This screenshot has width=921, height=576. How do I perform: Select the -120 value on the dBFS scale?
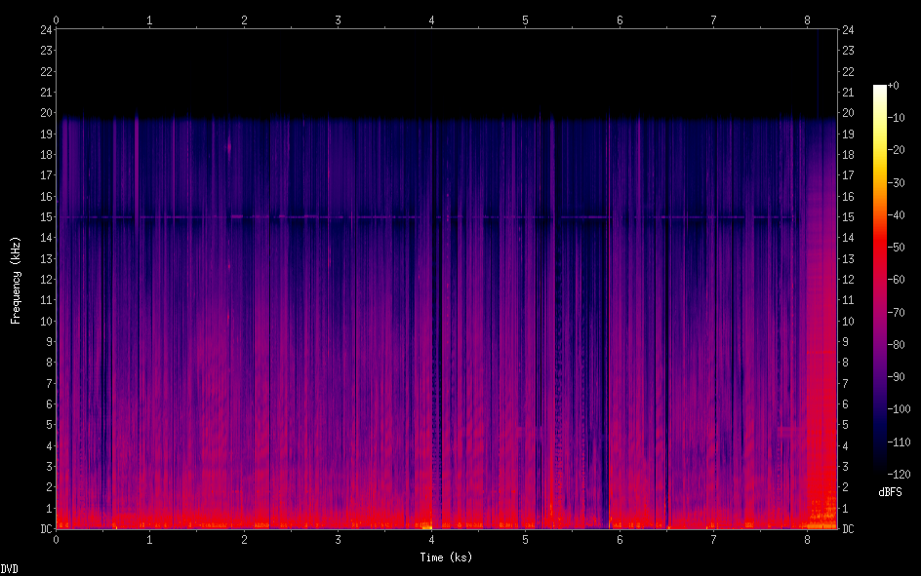(899, 471)
